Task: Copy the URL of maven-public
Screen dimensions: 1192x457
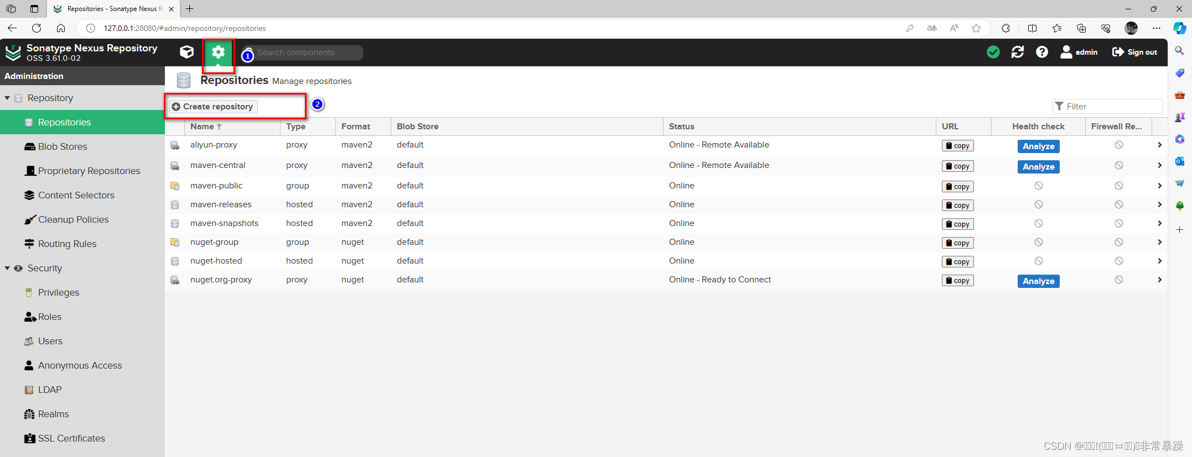Action: 957,187
